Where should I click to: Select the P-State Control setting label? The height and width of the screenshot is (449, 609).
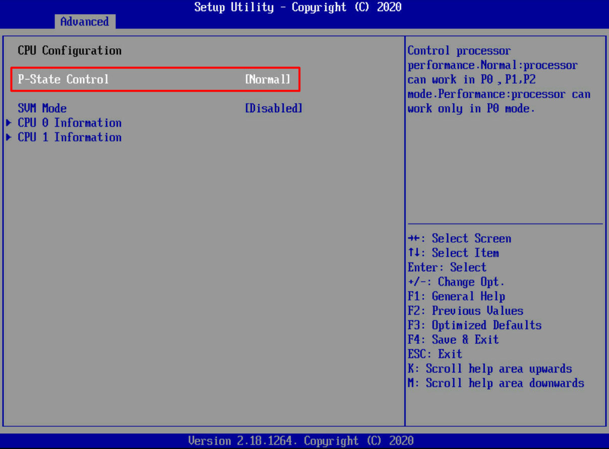[63, 80]
